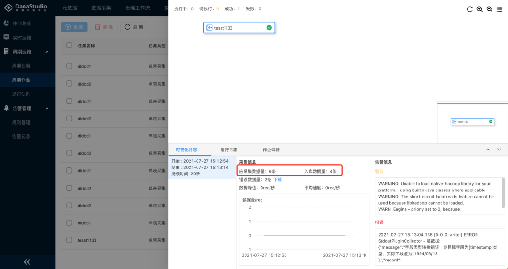Open the 治理工作流 top menu
Viewport: 508px width, 269px height.
(x=137, y=8)
